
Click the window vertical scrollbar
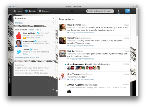pyautogui.click(x=137, y=22)
